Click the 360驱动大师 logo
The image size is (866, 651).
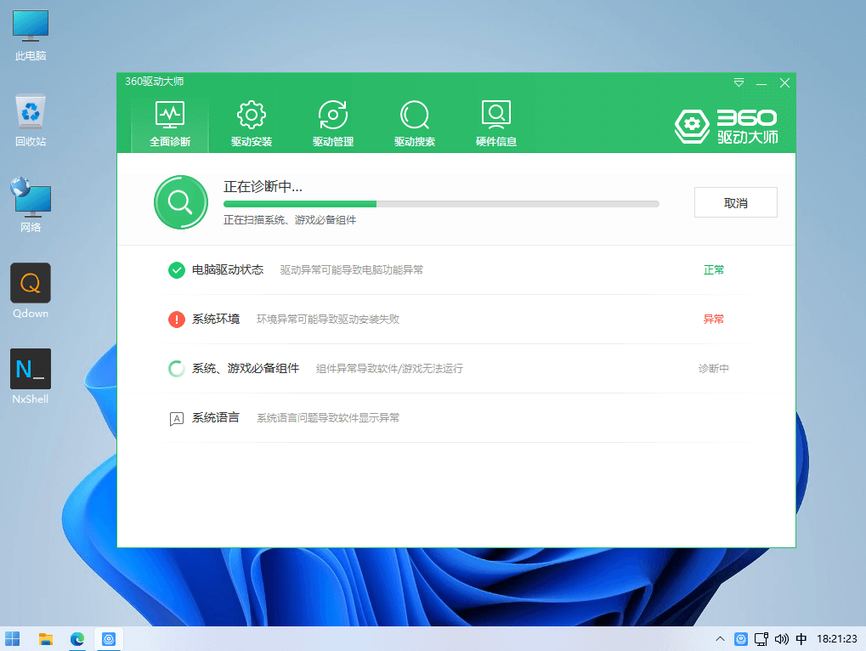[727, 127]
